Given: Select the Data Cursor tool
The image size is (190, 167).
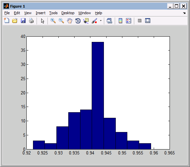Looking at the screenshot, I should [x=86, y=21].
